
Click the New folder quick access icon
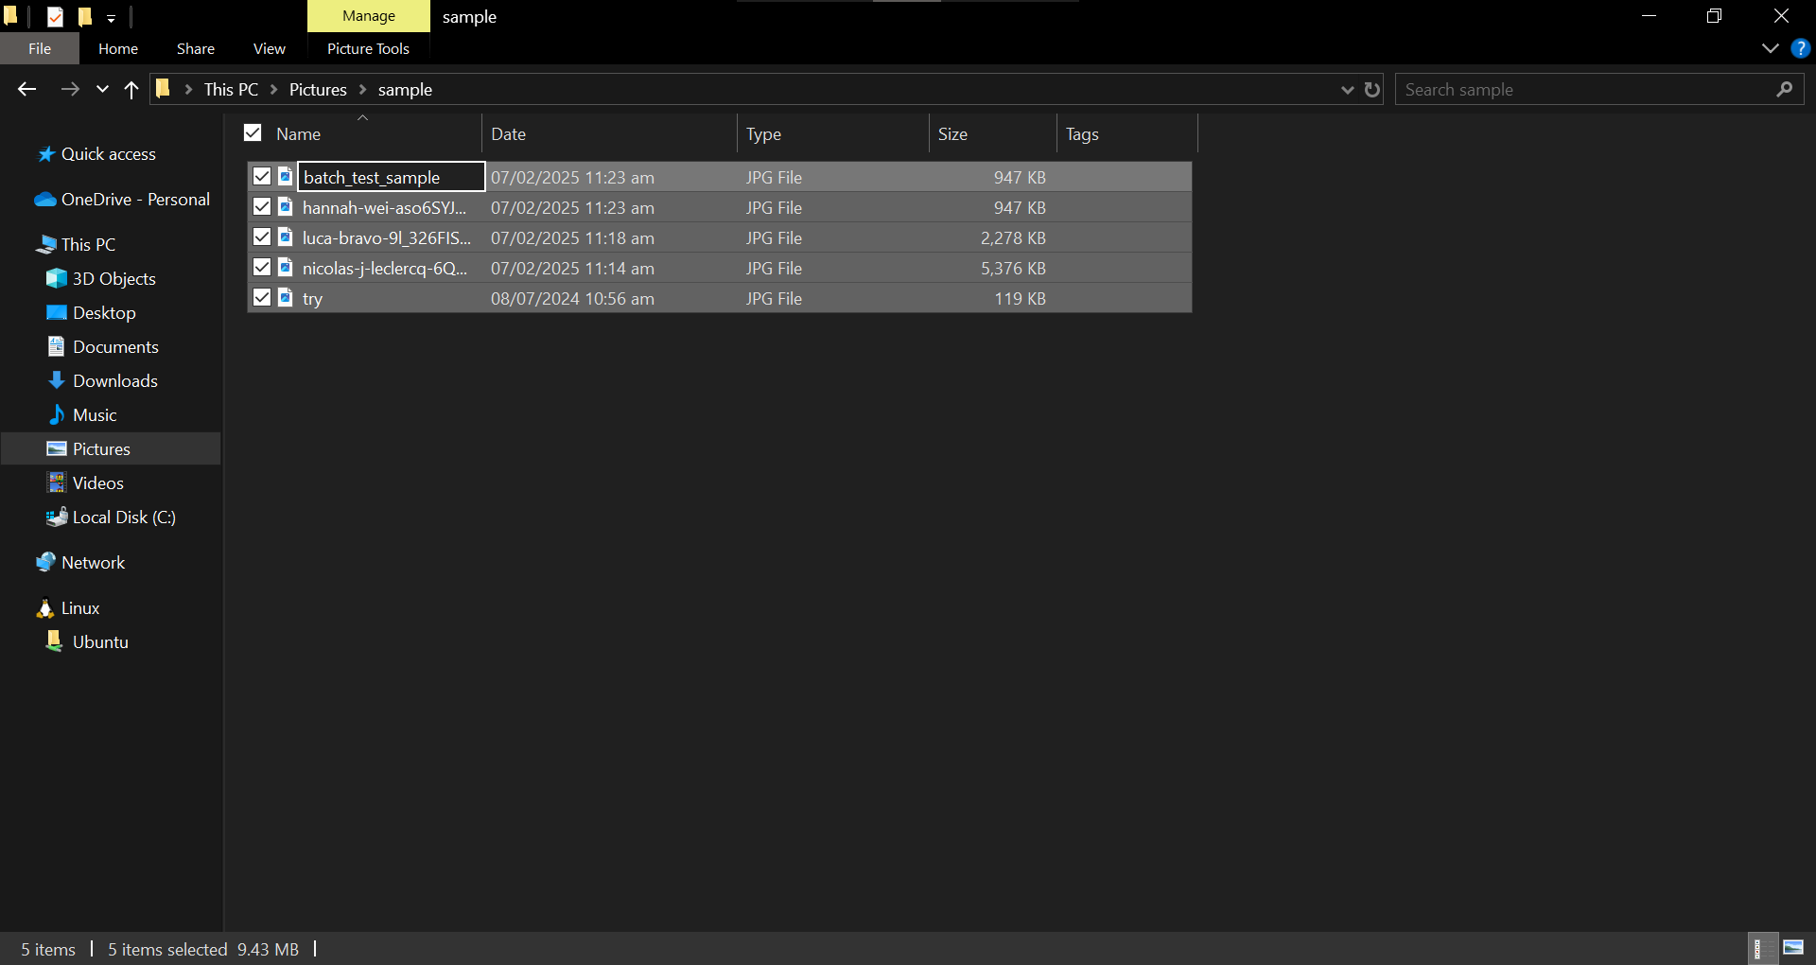tap(85, 16)
